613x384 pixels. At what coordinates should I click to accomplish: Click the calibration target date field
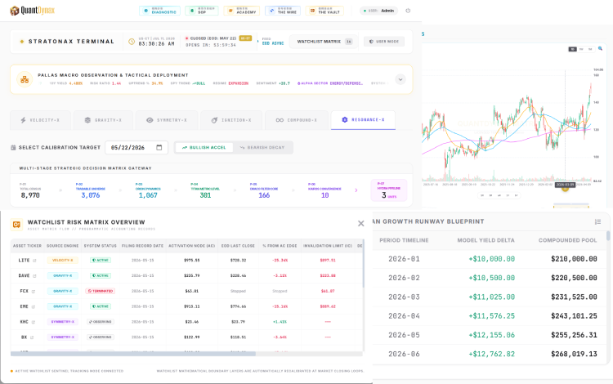pyautogui.click(x=136, y=147)
